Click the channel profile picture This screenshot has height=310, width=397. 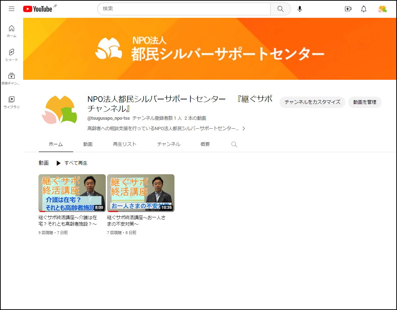[60, 110]
